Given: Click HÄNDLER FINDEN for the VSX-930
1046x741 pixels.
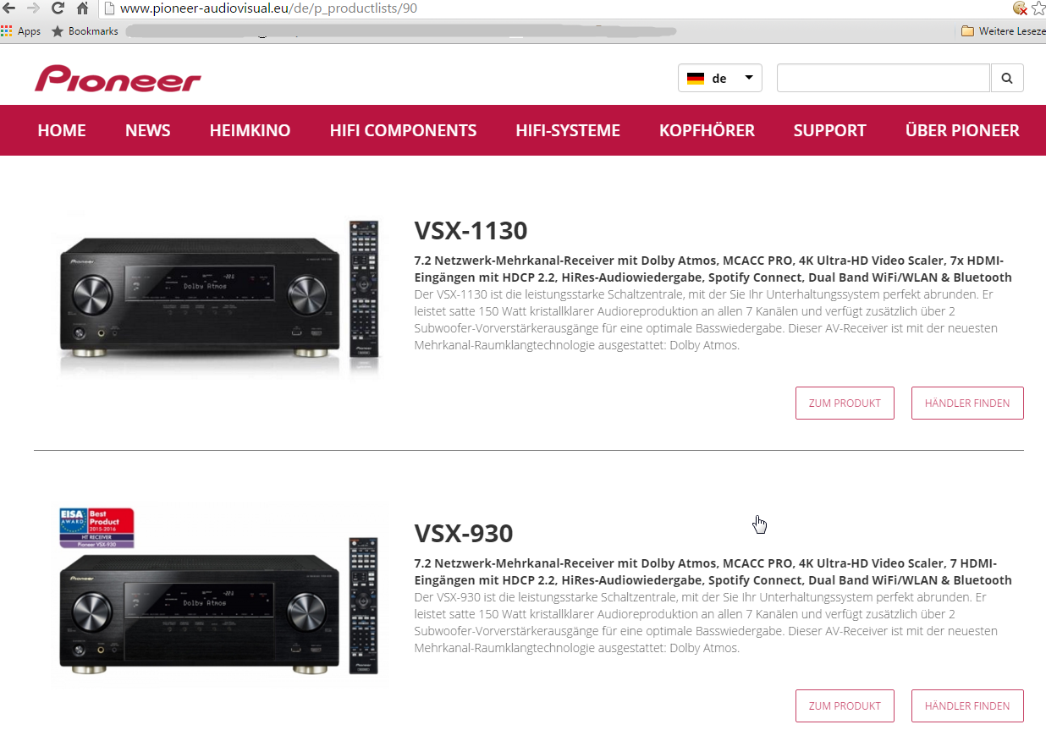Looking at the screenshot, I should [x=967, y=705].
